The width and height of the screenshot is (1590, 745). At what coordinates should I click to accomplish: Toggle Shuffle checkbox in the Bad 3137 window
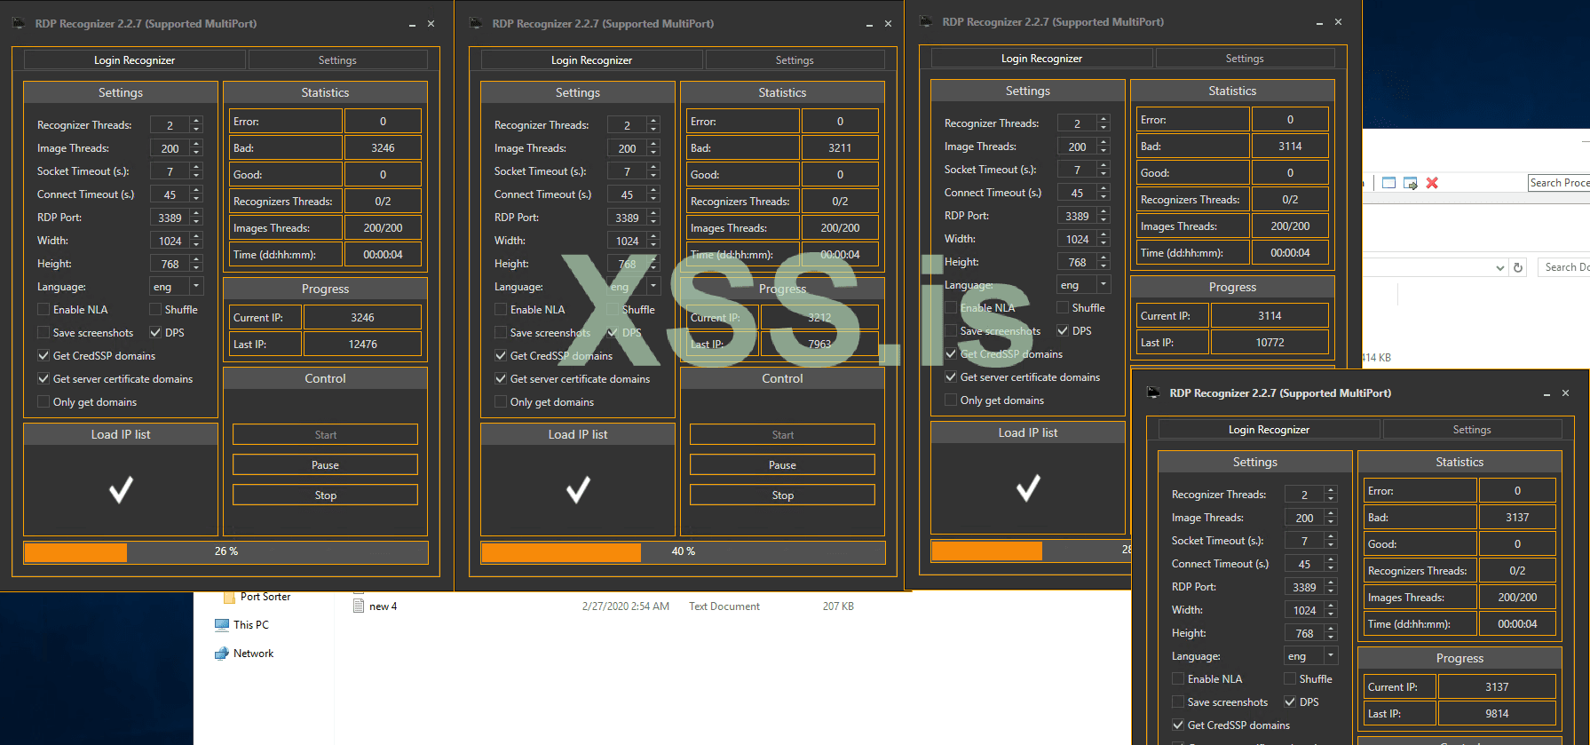pyautogui.click(x=1290, y=679)
